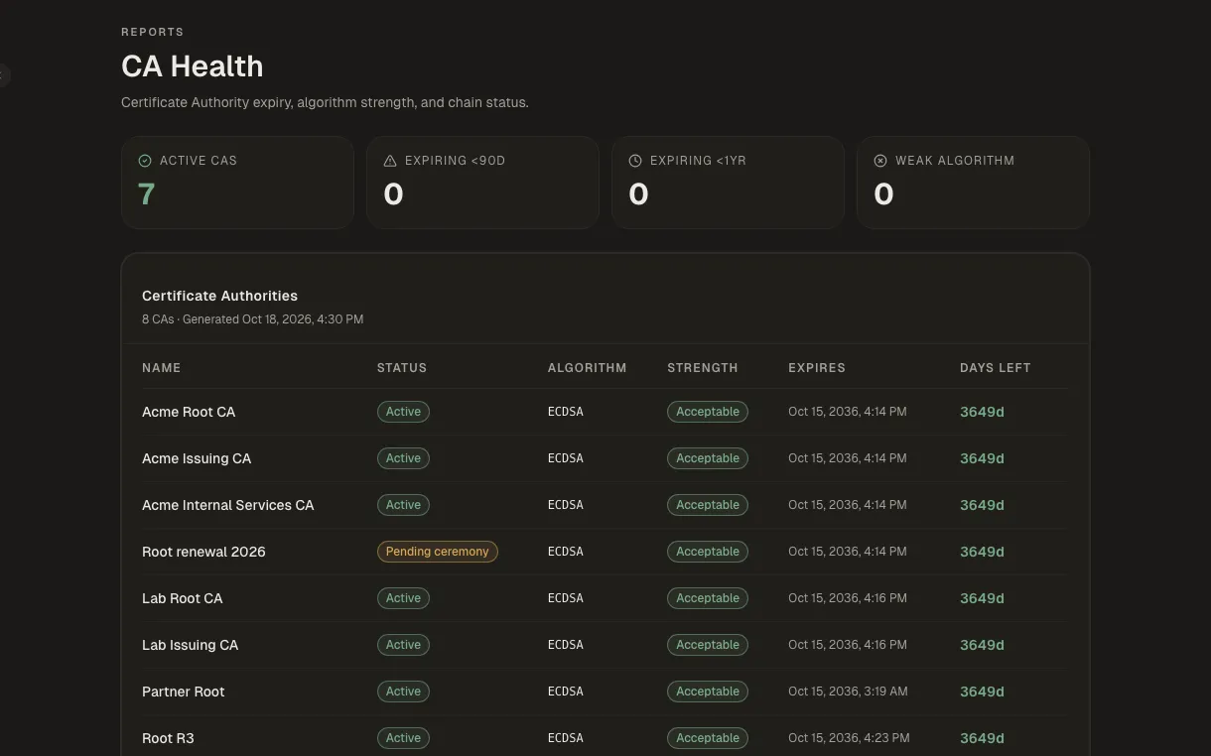
Task: Click the Expiring <90D warning triangle icon
Action: tap(390, 161)
